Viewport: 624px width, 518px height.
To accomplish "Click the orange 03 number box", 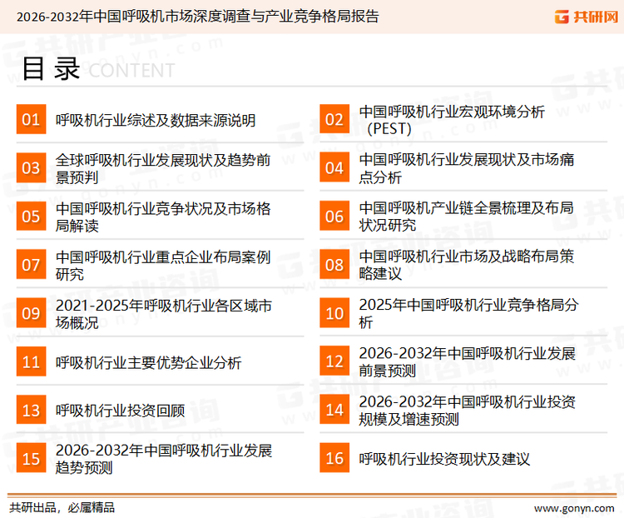I will pos(31,167).
